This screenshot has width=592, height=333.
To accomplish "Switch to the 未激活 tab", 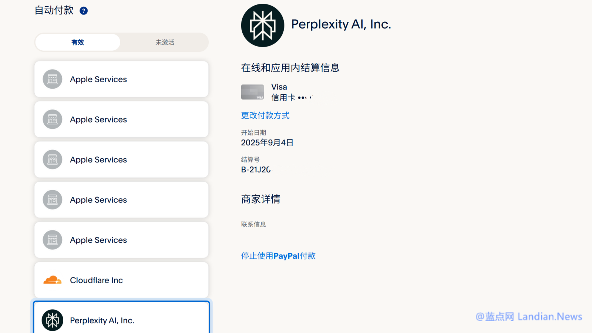I will 165,42.
